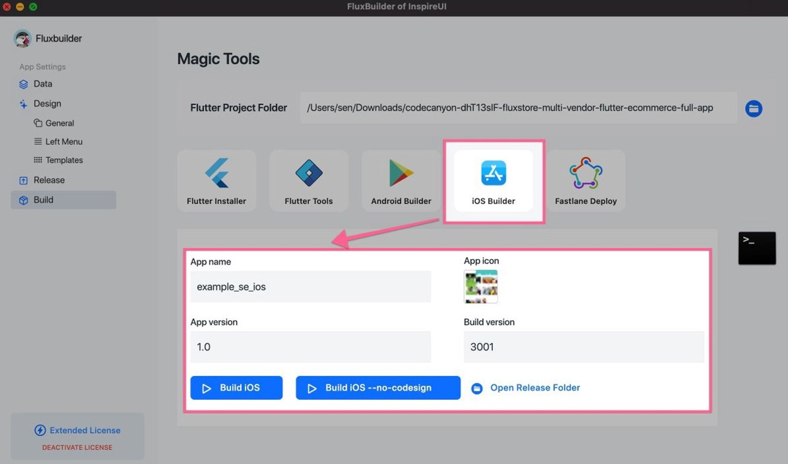Select Left Menu under Design

[64, 142]
